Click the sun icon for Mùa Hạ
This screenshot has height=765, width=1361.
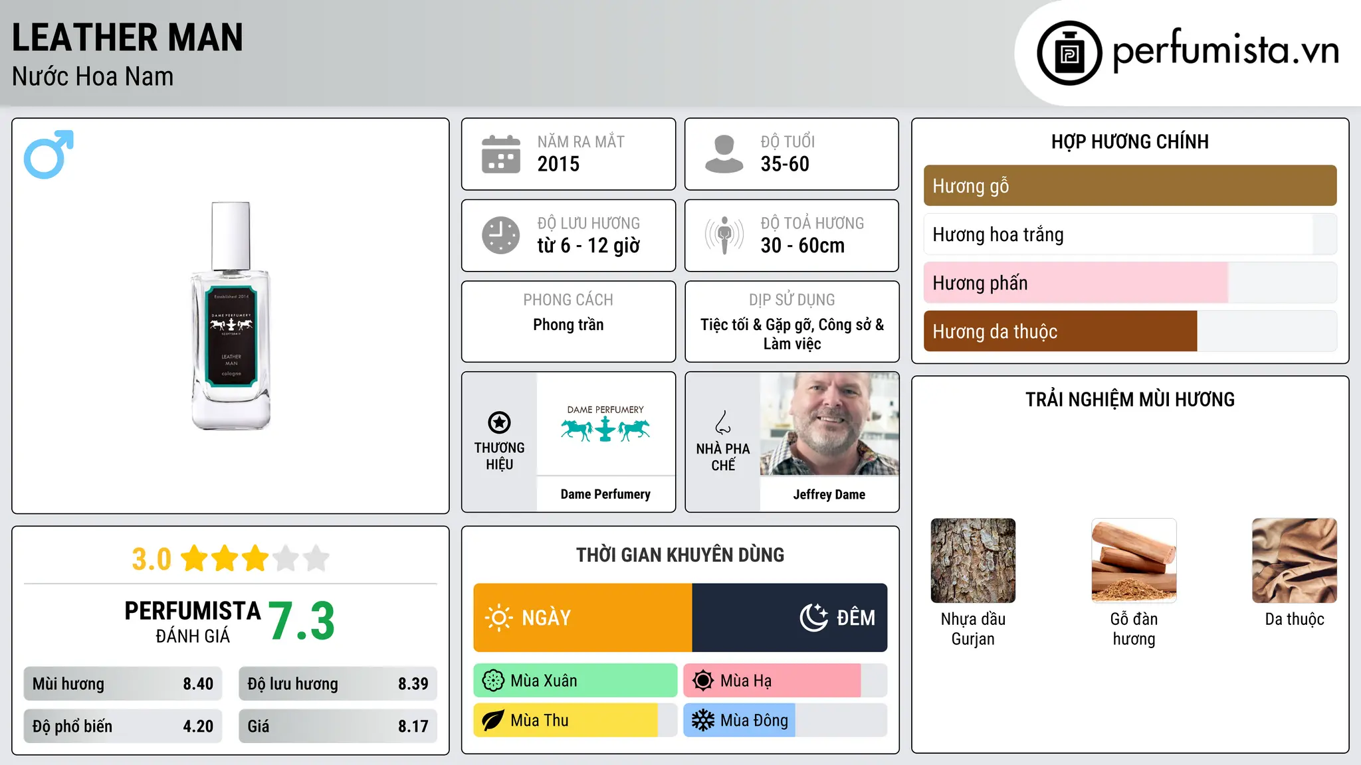(703, 681)
